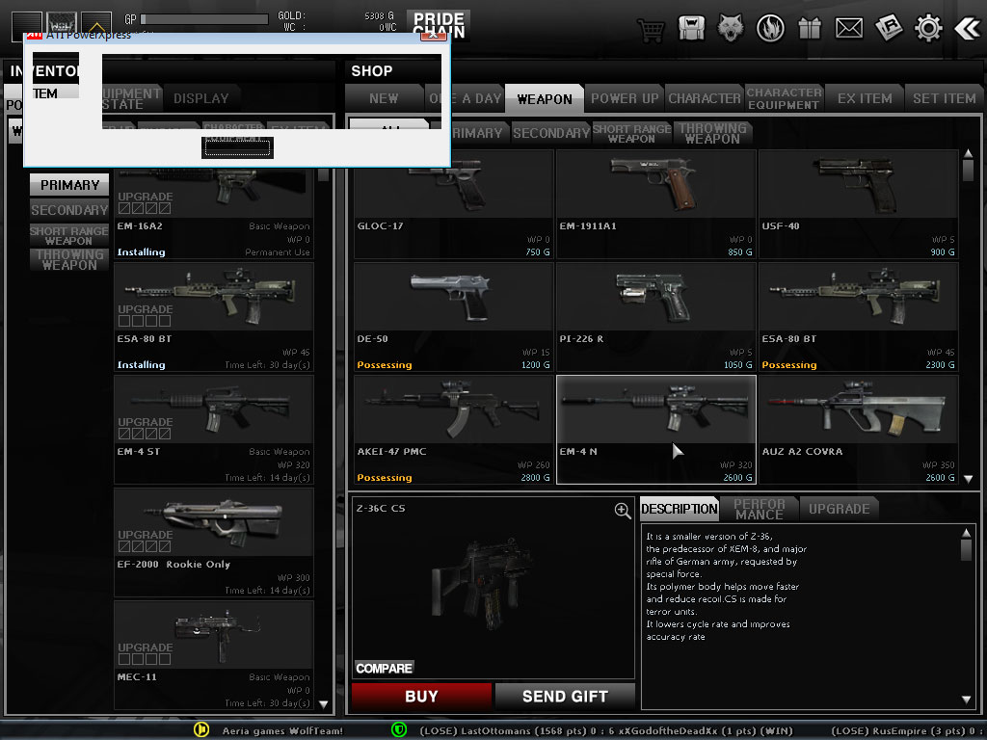Click the description scroll-up arrow

point(966,533)
